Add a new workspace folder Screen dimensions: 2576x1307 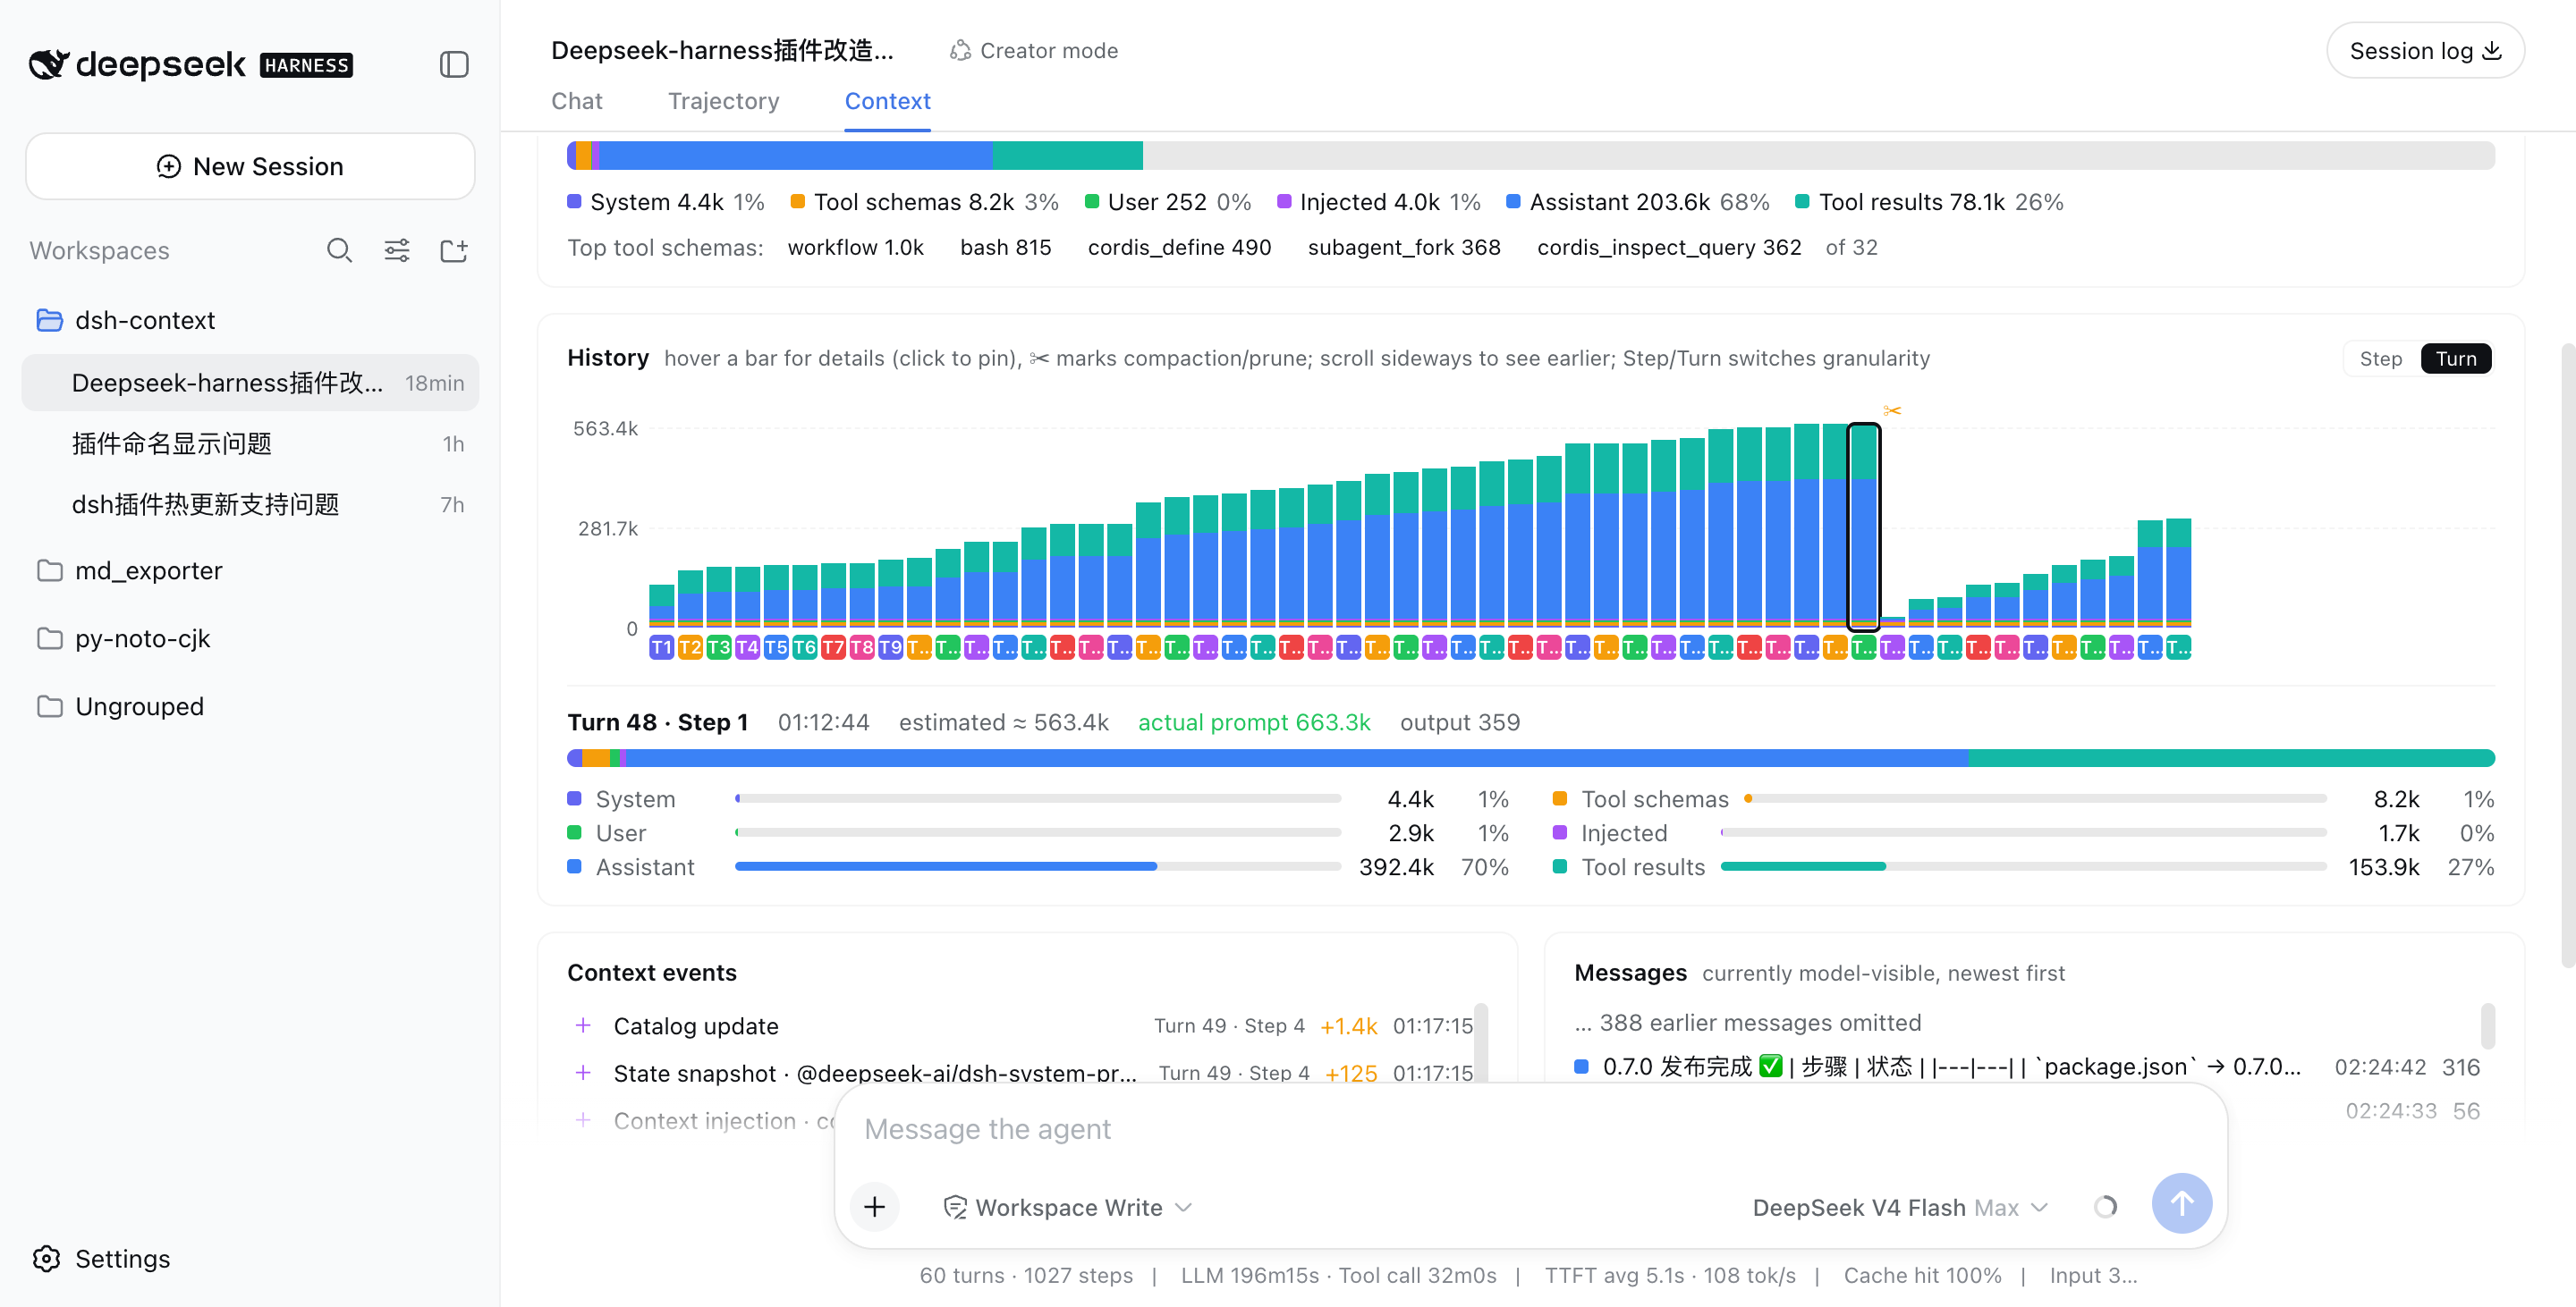454,249
